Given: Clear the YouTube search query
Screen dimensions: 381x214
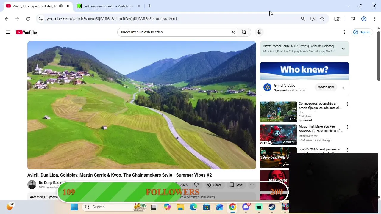Looking at the screenshot, I should [233, 32].
